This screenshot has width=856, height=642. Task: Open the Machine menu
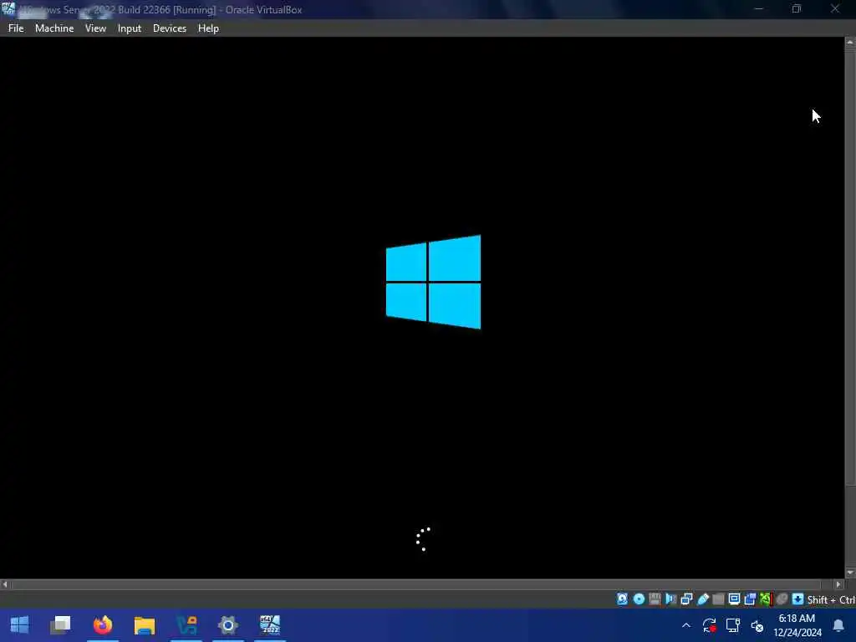coord(54,28)
